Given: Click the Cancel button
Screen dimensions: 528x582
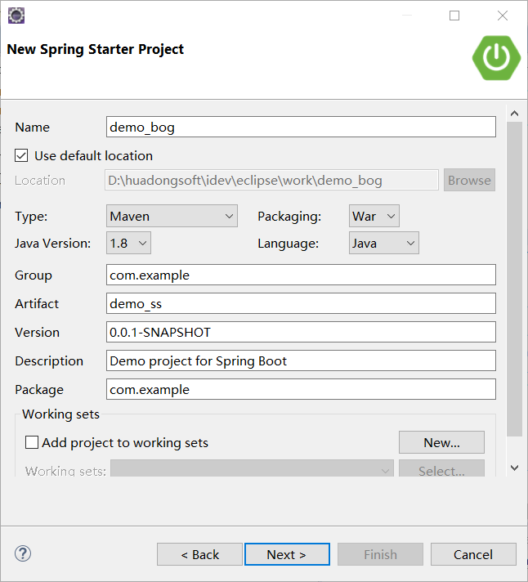Looking at the screenshot, I should [473, 554].
